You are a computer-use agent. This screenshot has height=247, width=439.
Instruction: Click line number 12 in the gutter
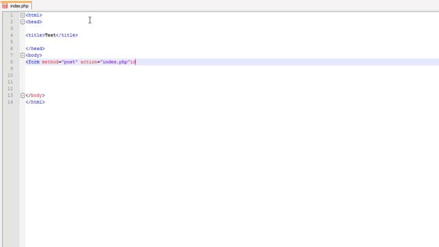point(10,89)
